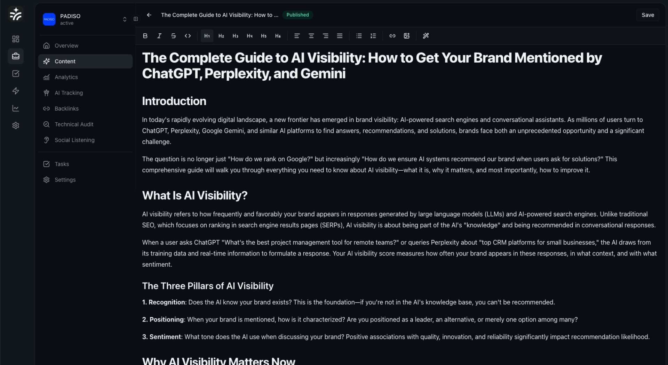
Task: Expand the PADISO workspace switcher
Action: pos(125,19)
